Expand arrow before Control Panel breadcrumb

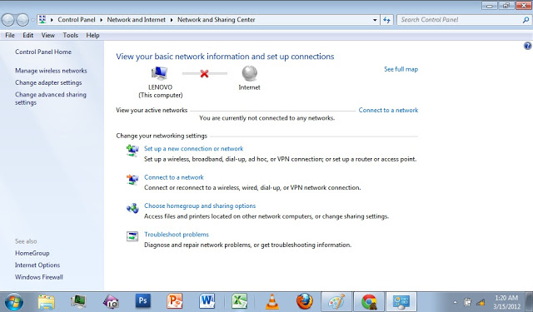click(x=52, y=20)
